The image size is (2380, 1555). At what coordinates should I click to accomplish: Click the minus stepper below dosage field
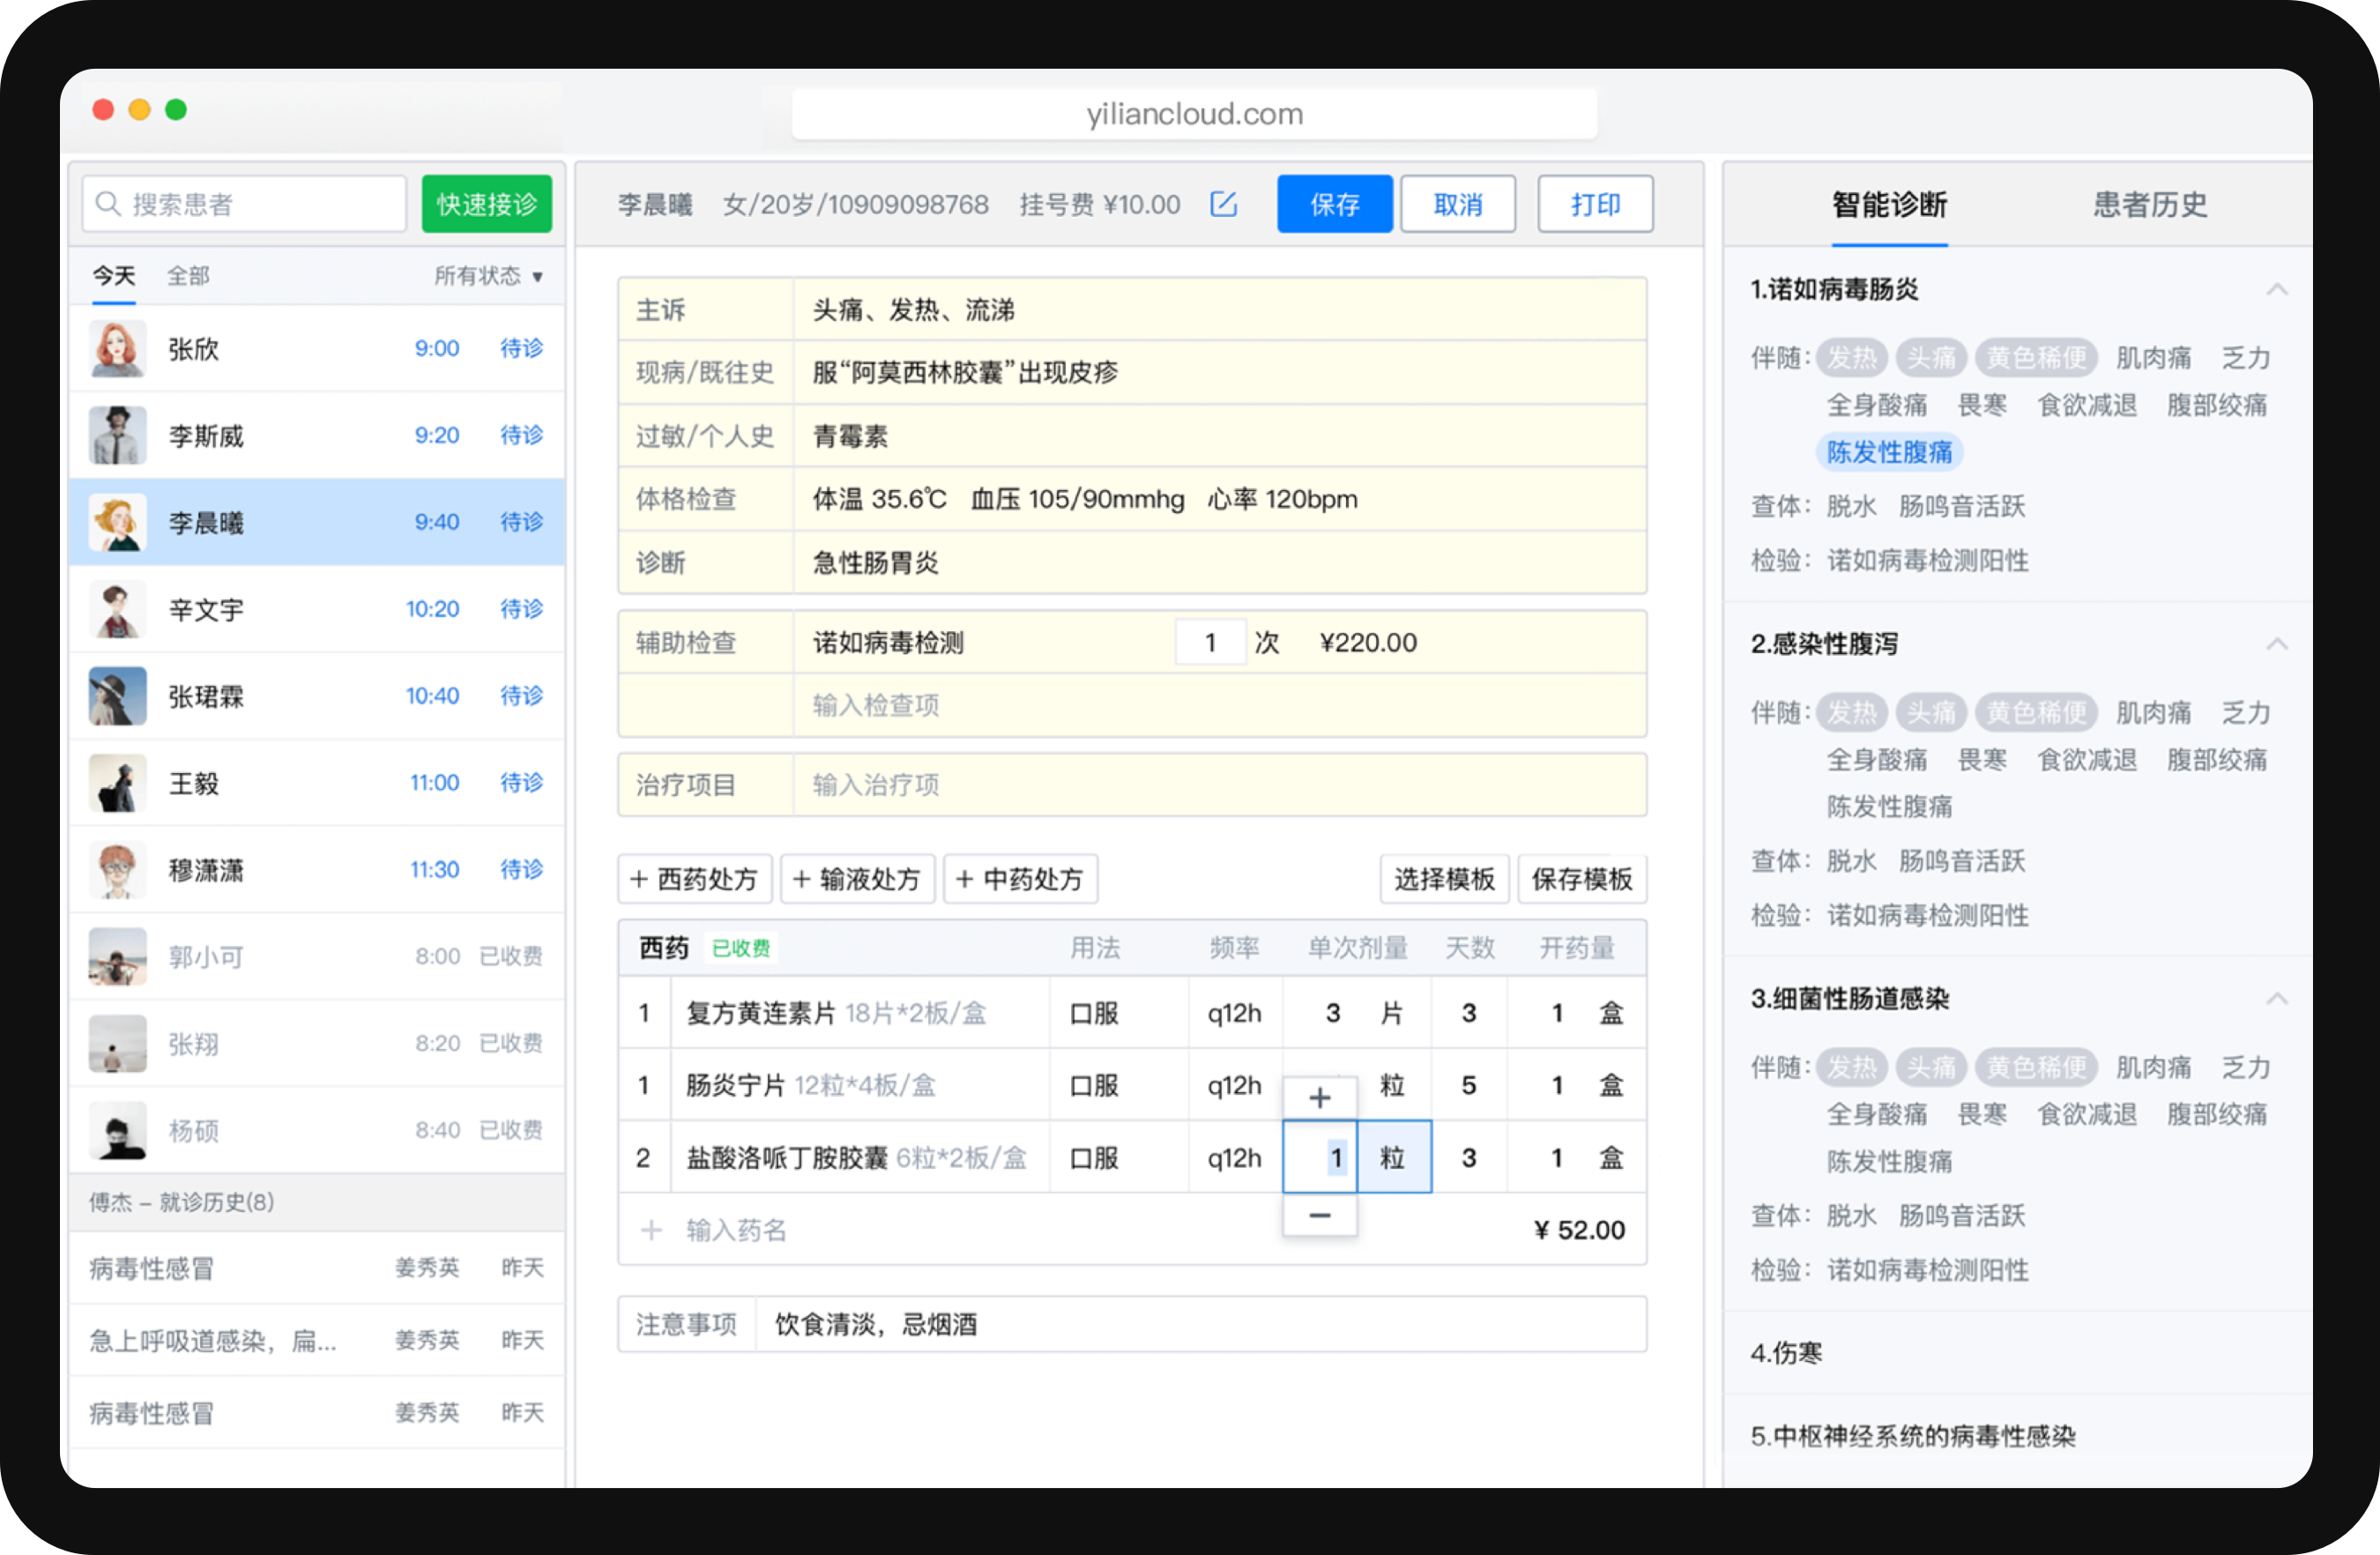tap(1319, 1215)
